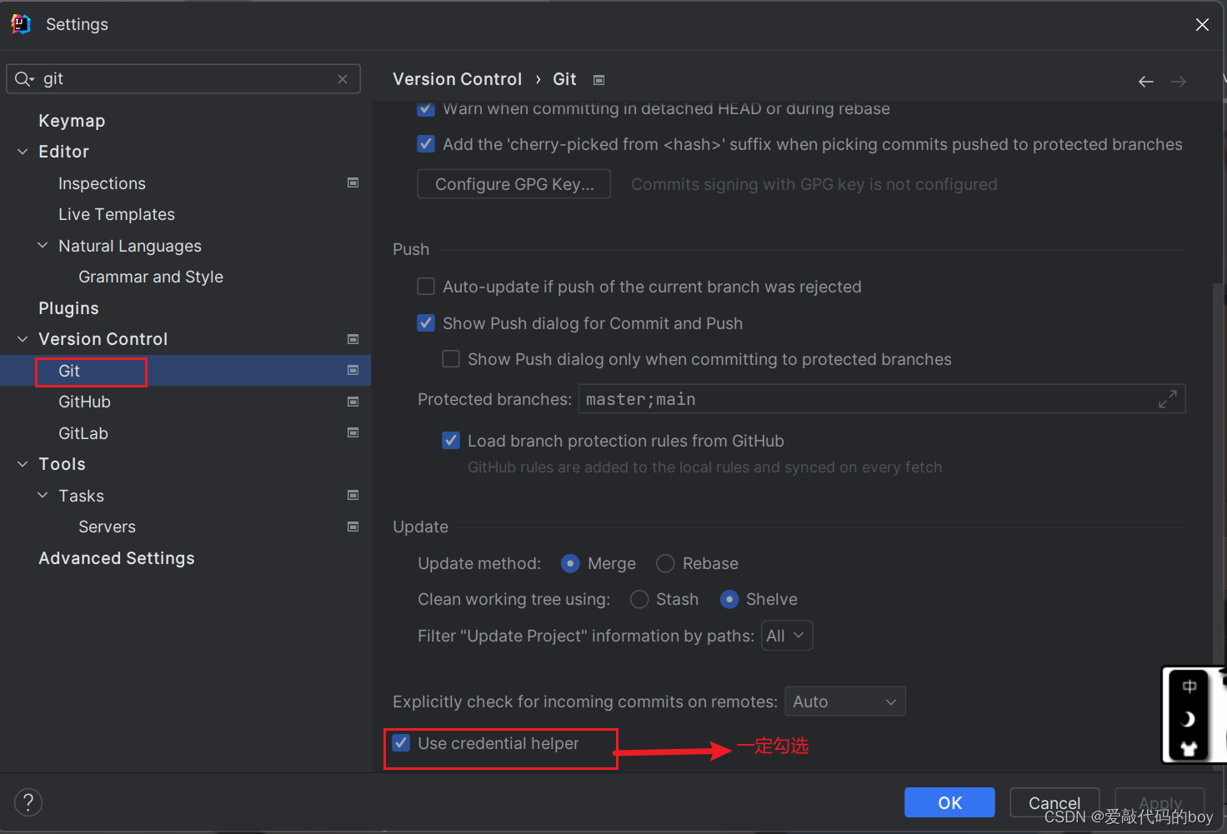Click project-level icon on GitHub row
The height and width of the screenshot is (834, 1227).
click(353, 402)
